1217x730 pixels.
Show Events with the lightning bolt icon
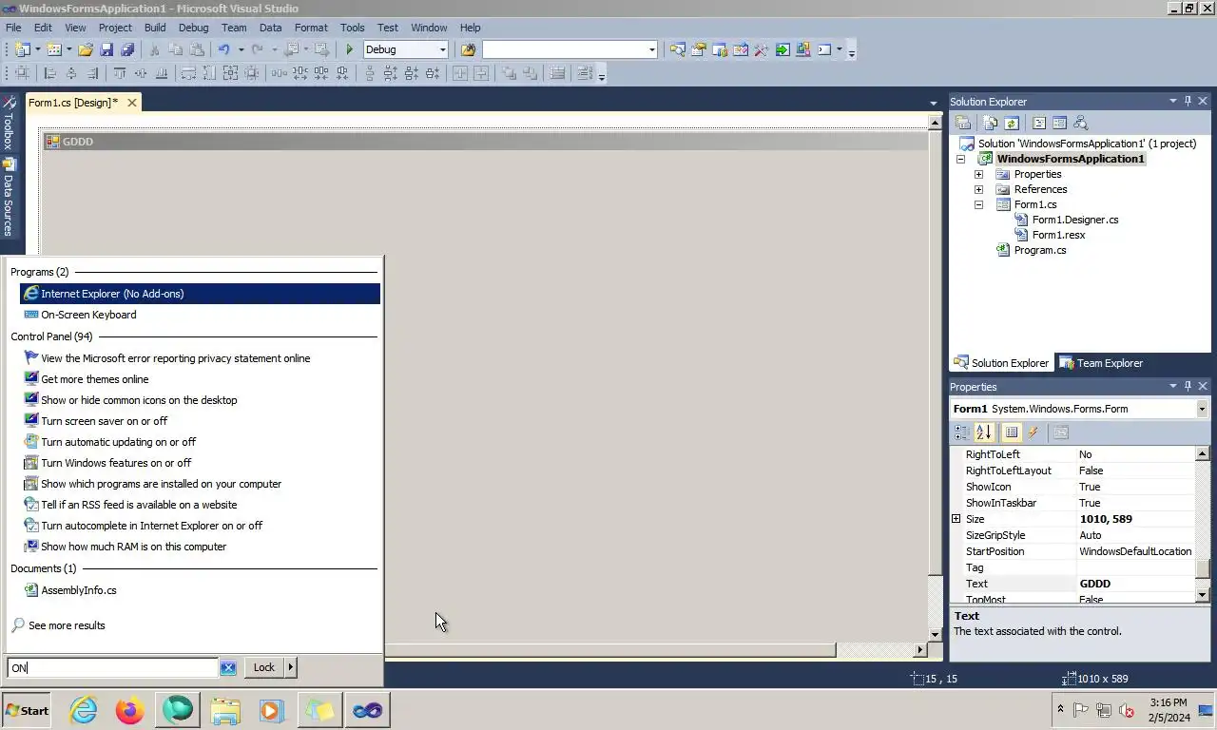click(x=1033, y=432)
